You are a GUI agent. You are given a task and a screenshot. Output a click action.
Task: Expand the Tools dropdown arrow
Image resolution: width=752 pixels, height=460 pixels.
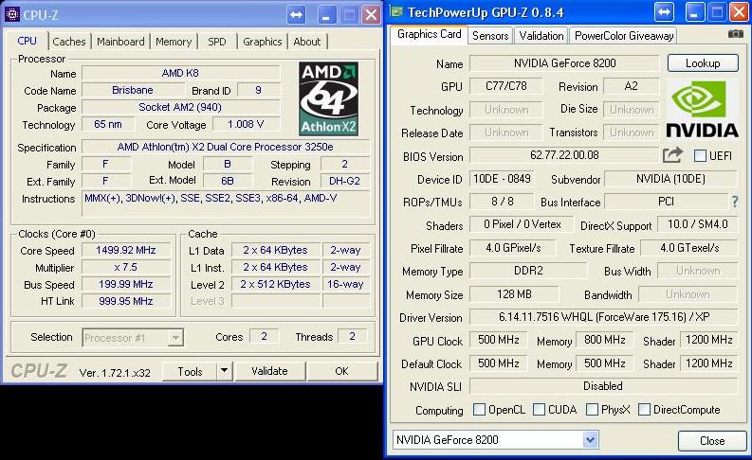tap(225, 370)
